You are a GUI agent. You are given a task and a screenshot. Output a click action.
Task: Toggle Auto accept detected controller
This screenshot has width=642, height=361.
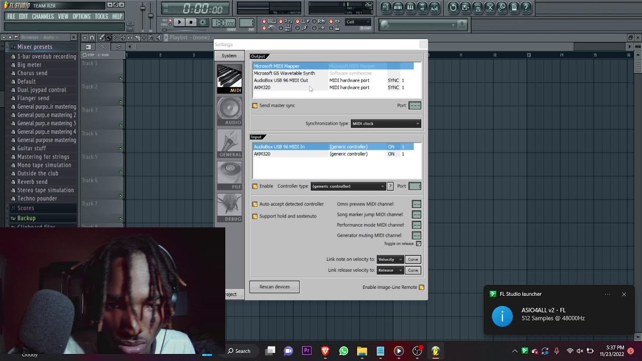pyautogui.click(x=255, y=204)
